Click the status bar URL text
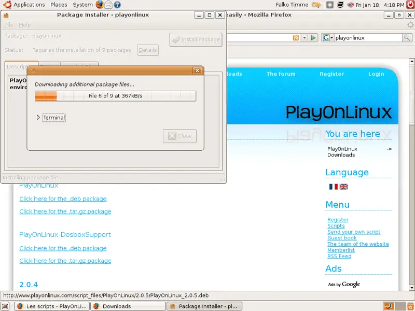This screenshot has width=415, height=311. (x=106, y=295)
